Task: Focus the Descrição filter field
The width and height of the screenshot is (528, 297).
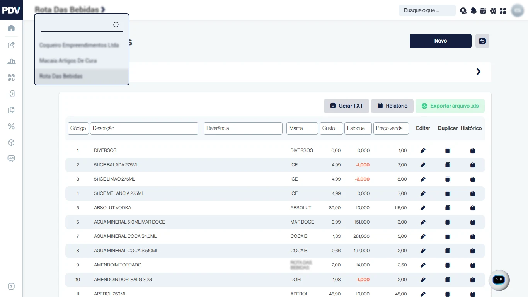Action: click(x=144, y=128)
